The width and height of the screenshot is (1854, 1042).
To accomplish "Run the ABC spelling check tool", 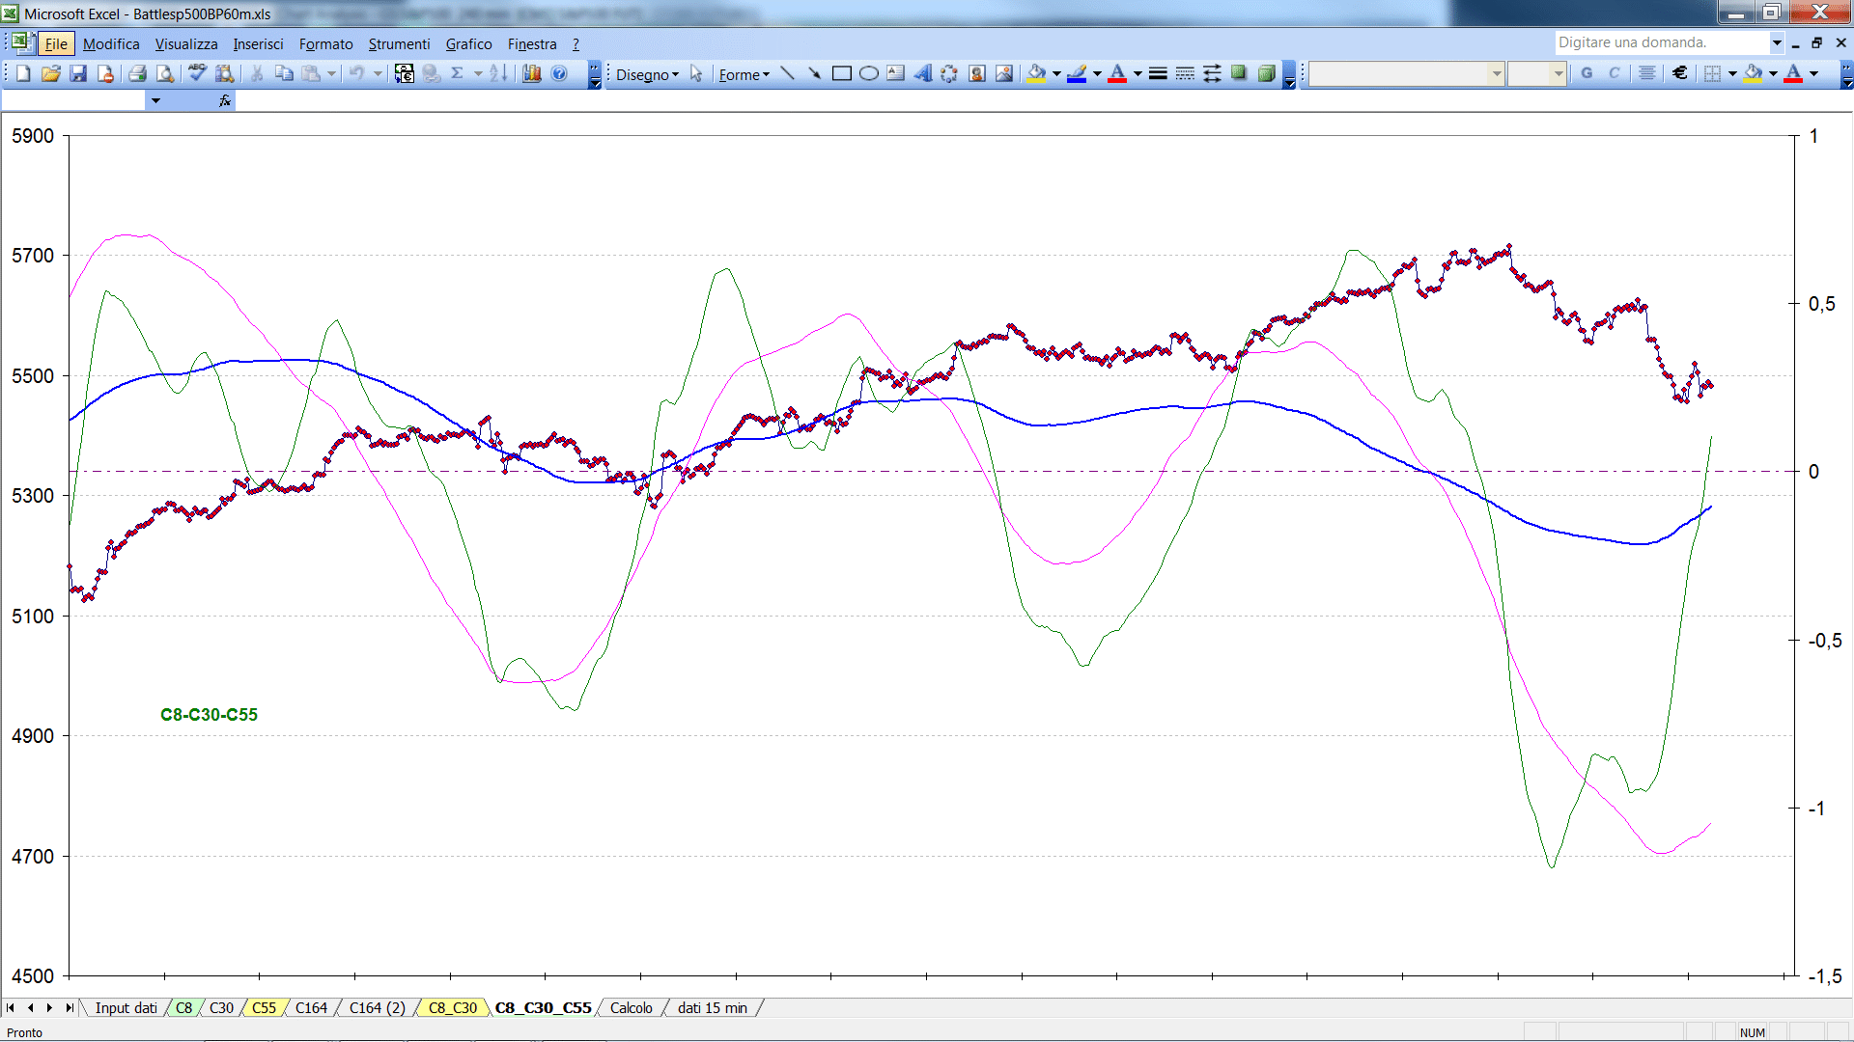I will click(197, 73).
